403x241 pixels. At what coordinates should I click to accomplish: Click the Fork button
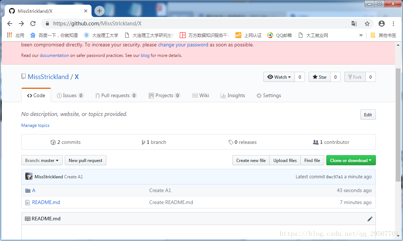click(355, 77)
